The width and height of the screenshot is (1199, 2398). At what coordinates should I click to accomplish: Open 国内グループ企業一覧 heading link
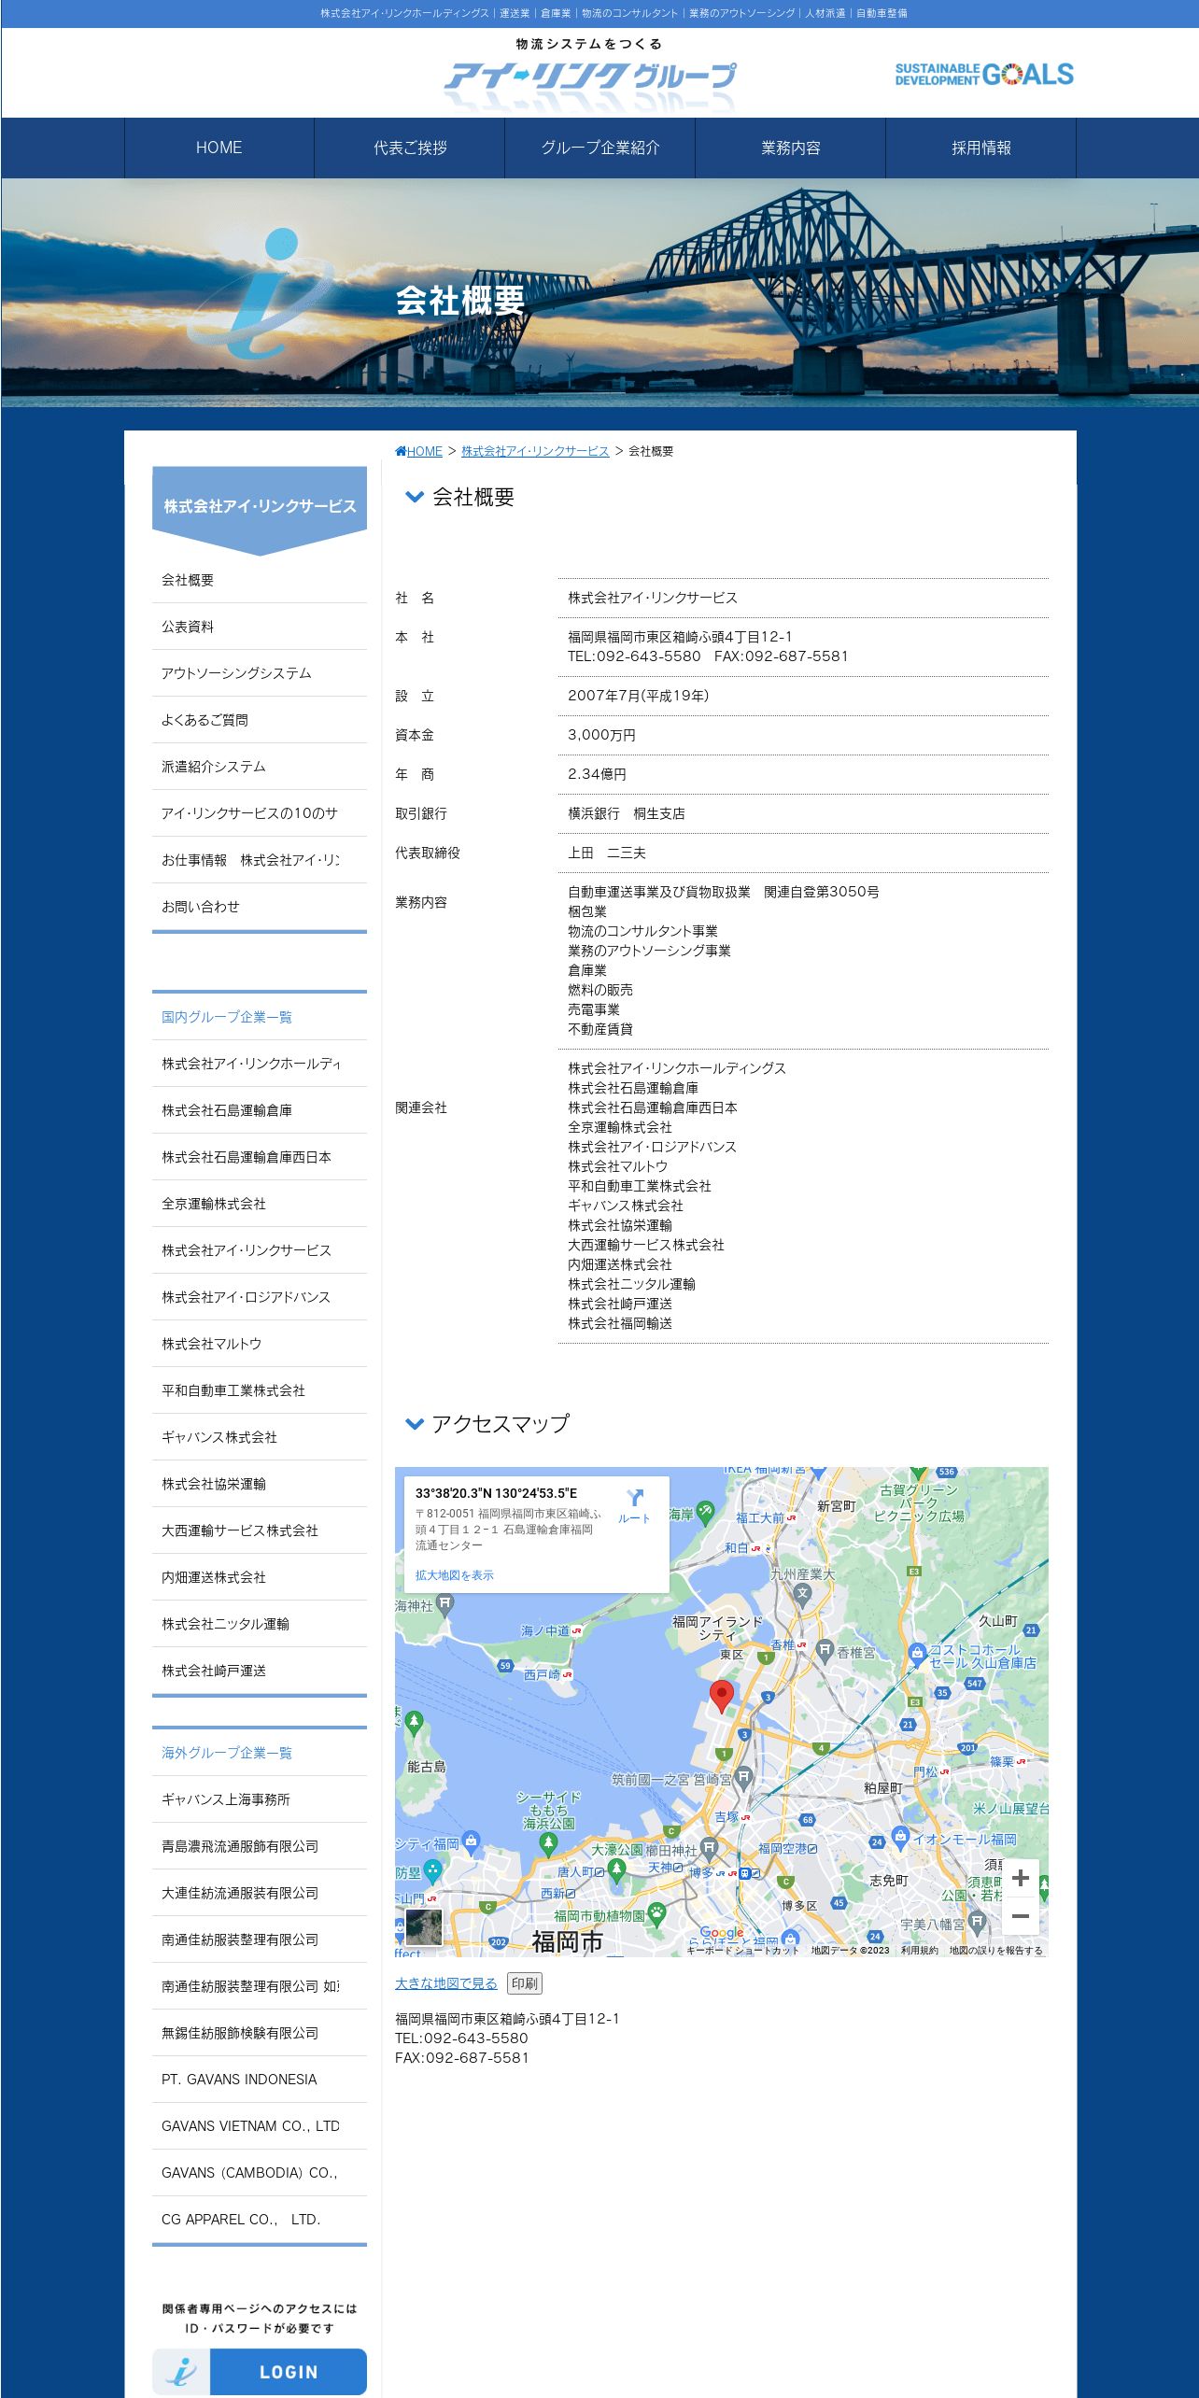coord(260,1017)
